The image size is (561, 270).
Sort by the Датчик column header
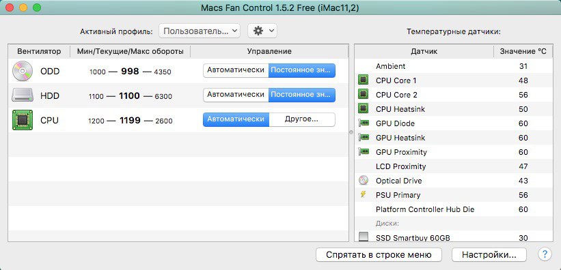tap(424, 51)
